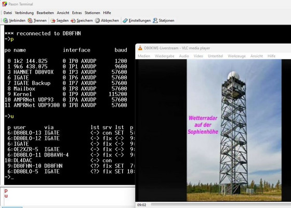This screenshot has height=208, width=291.
Task: Click the Stationen person icon
Action: (x=155, y=20)
